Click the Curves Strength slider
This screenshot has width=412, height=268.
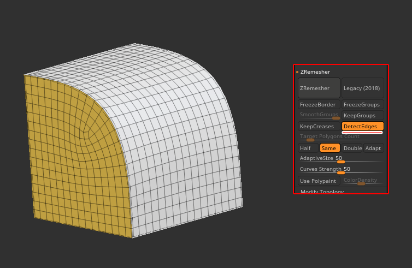[341, 172]
